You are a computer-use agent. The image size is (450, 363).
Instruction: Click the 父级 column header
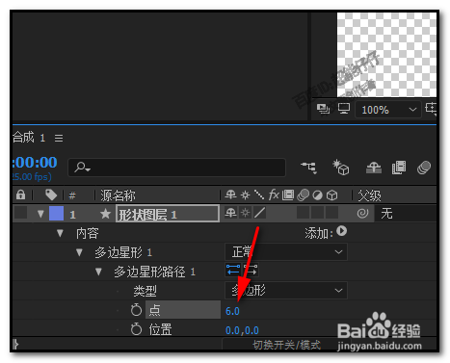click(x=369, y=195)
